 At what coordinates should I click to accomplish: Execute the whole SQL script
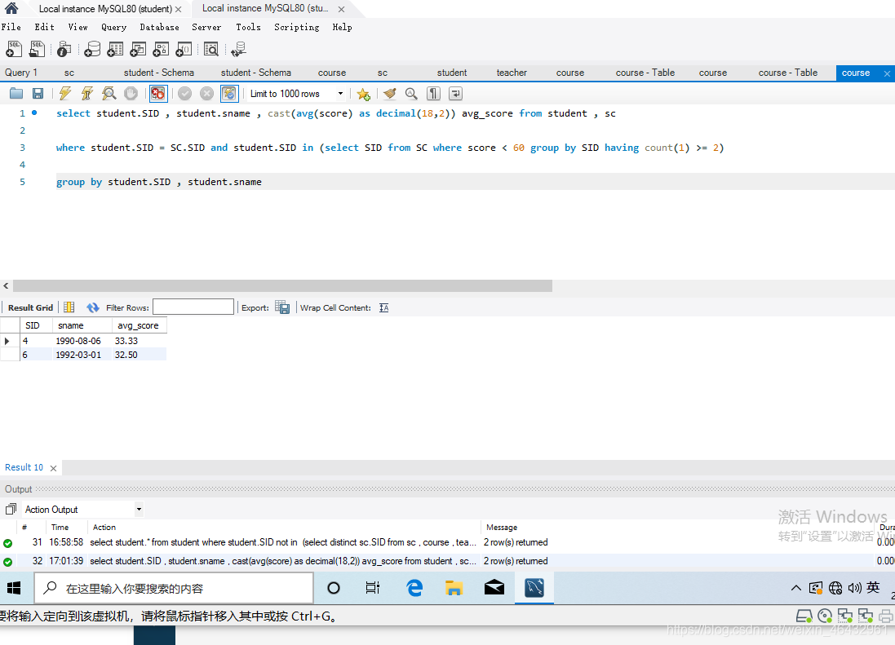pos(65,94)
